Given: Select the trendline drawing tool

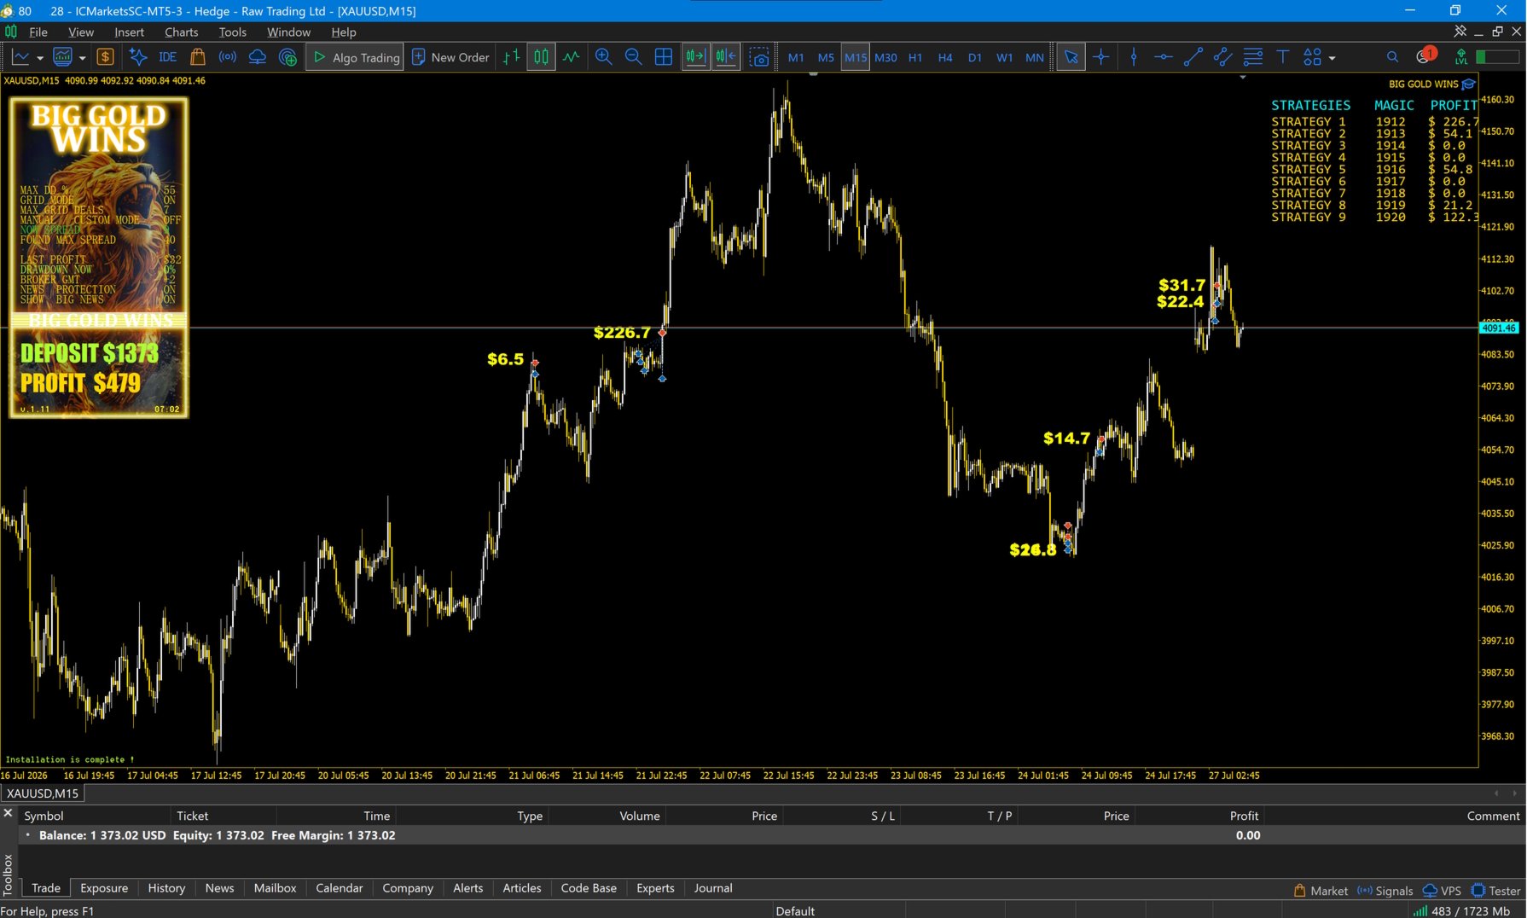Looking at the screenshot, I should pos(1193,57).
